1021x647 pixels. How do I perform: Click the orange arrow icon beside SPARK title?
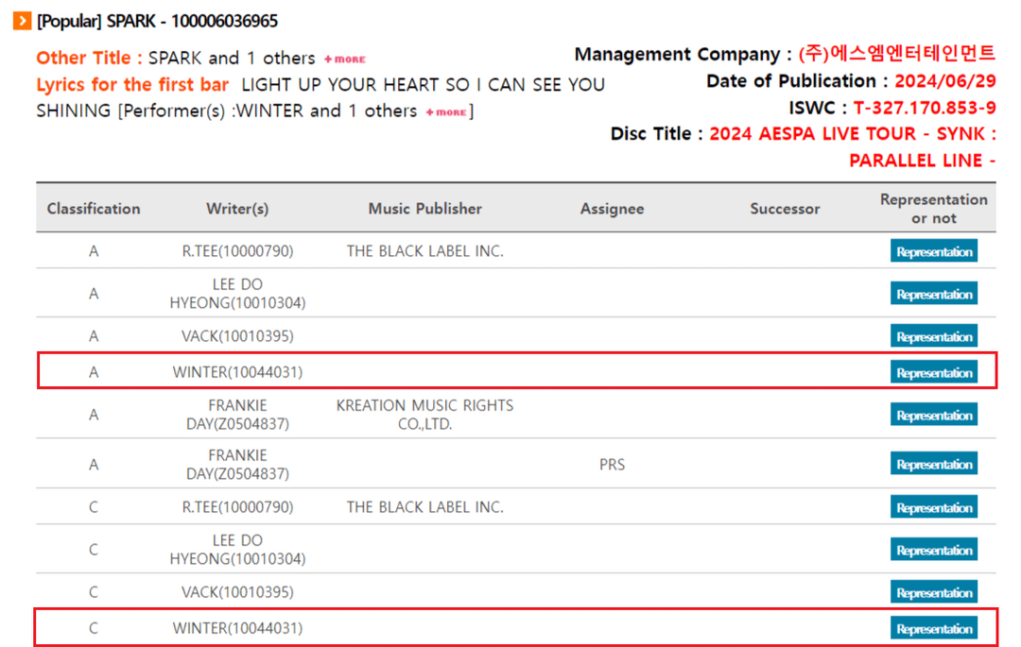[22, 21]
